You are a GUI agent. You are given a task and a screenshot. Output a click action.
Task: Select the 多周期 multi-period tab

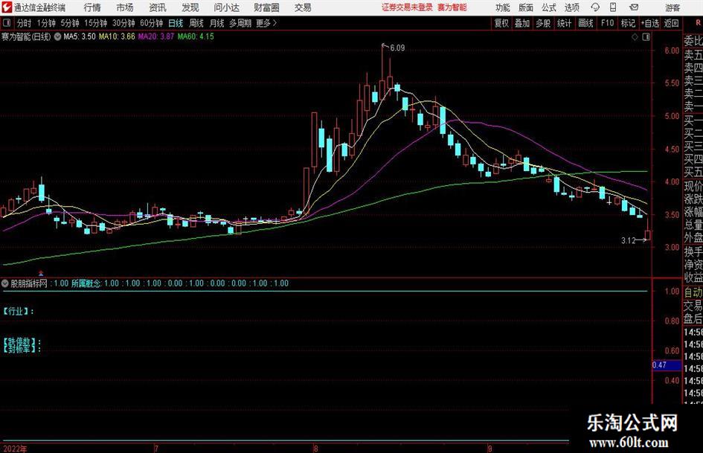[240, 23]
